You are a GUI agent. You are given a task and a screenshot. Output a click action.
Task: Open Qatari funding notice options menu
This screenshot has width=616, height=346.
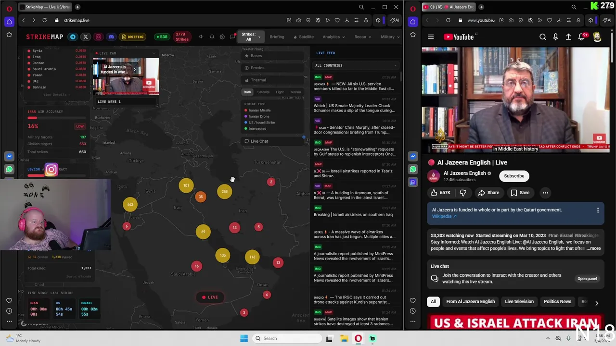[x=598, y=210]
